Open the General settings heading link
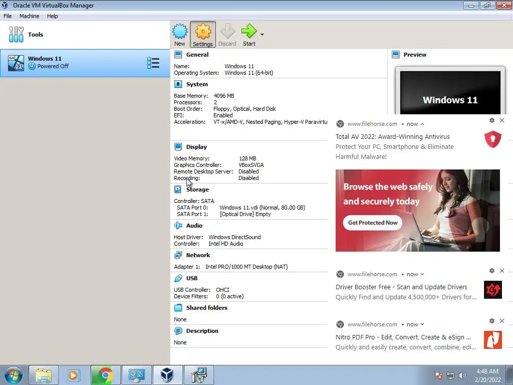This screenshot has width=513, height=385. (197, 55)
